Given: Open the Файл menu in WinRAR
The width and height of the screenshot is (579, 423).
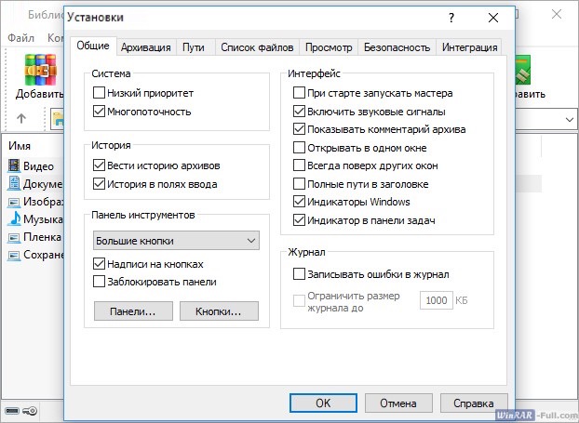Looking at the screenshot, I should (x=21, y=38).
